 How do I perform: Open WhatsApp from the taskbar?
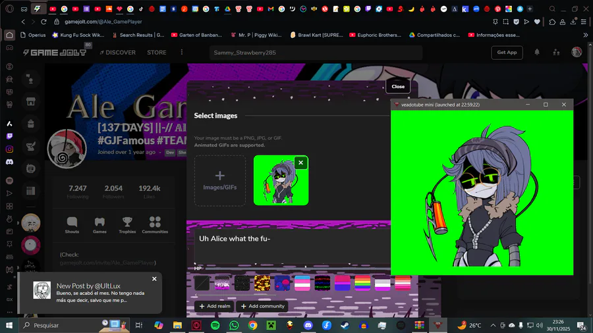point(234,325)
